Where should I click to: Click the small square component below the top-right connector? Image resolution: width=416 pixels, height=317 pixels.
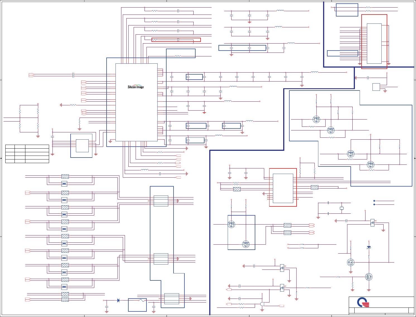[376, 87]
